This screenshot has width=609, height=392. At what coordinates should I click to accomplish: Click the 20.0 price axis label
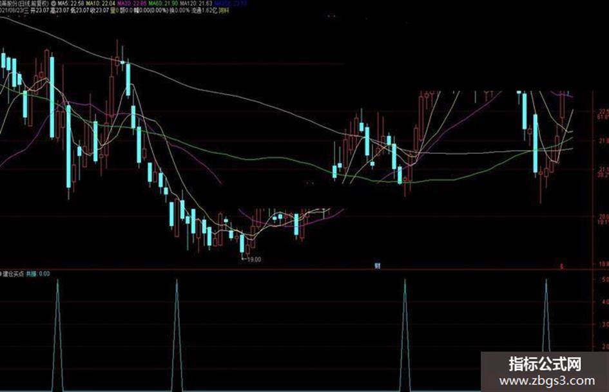click(604, 216)
